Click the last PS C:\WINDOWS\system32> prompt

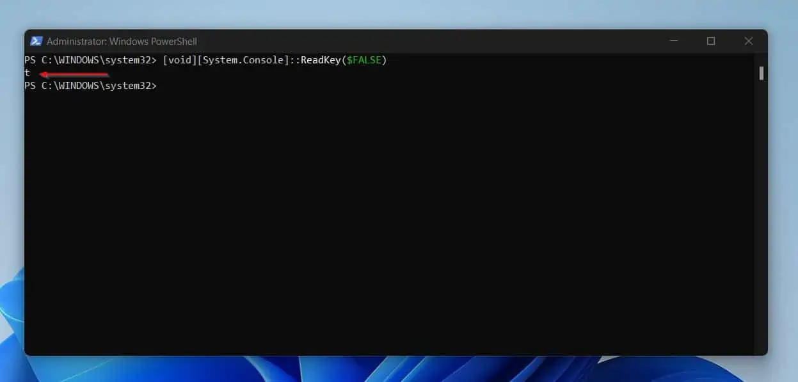coord(90,86)
